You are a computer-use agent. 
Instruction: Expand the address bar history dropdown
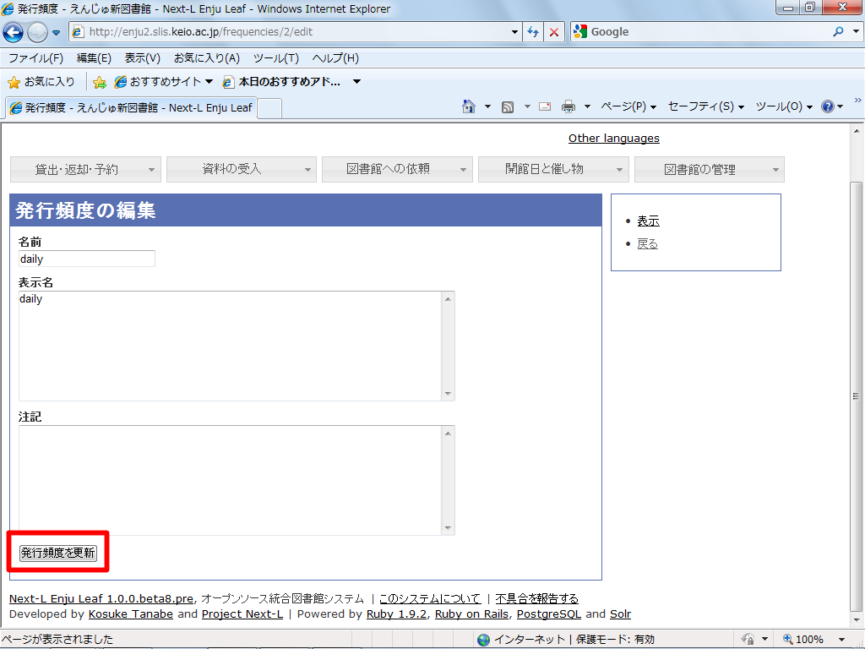(x=514, y=32)
